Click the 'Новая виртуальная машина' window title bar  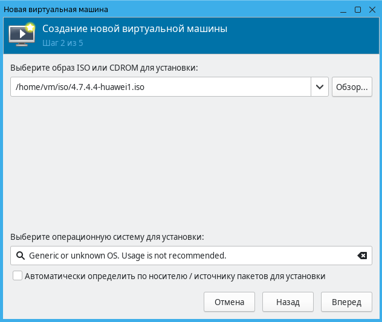(151, 10)
